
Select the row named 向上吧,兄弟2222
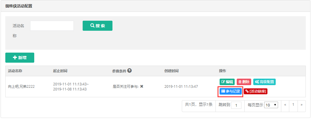point(155,87)
